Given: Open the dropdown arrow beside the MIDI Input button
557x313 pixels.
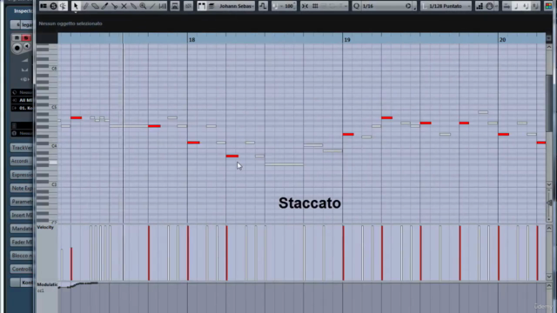Looking at the screenshot, I should (x=496, y=6).
